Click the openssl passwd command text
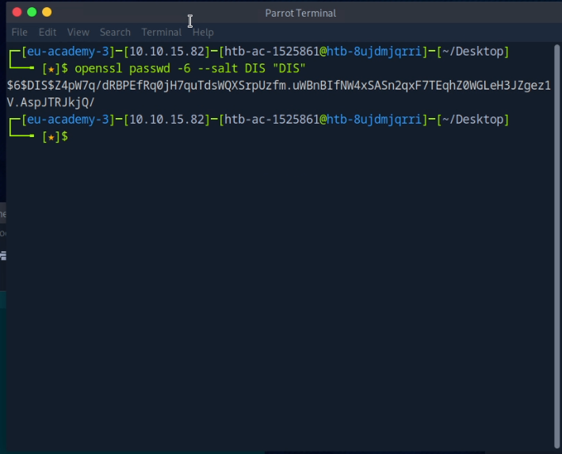 pyautogui.click(x=190, y=69)
